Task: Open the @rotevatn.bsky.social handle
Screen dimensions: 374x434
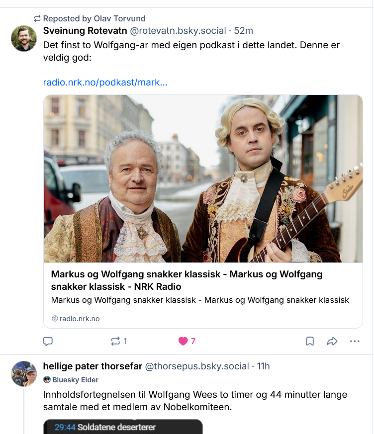Action: 178,31
